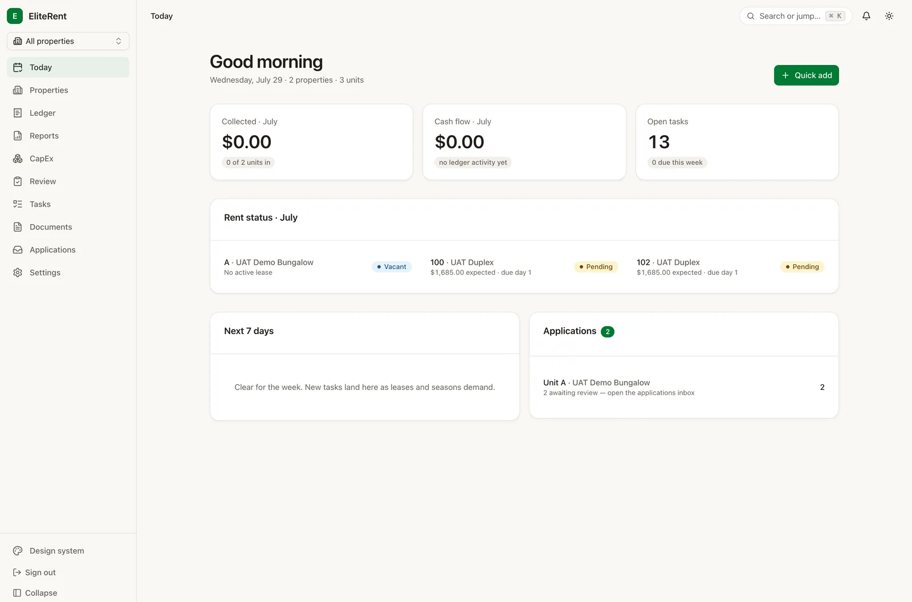Click the Good morning heading
Viewport: 912px width, 602px height.
tap(266, 62)
